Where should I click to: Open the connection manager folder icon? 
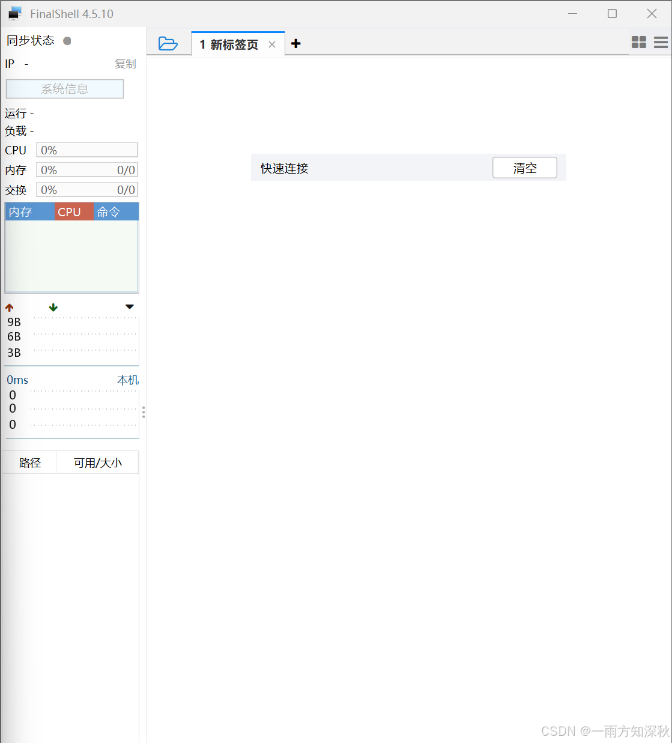click(x=168, y=43)
